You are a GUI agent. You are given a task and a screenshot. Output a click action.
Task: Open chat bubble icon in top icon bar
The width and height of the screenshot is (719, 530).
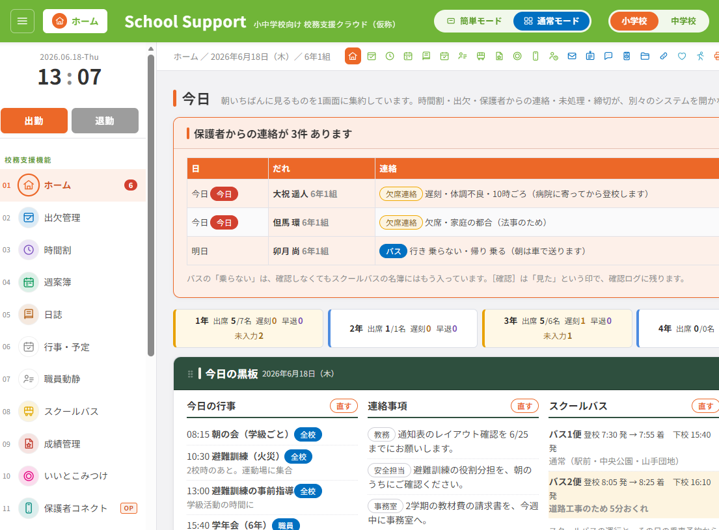[608, 56]
